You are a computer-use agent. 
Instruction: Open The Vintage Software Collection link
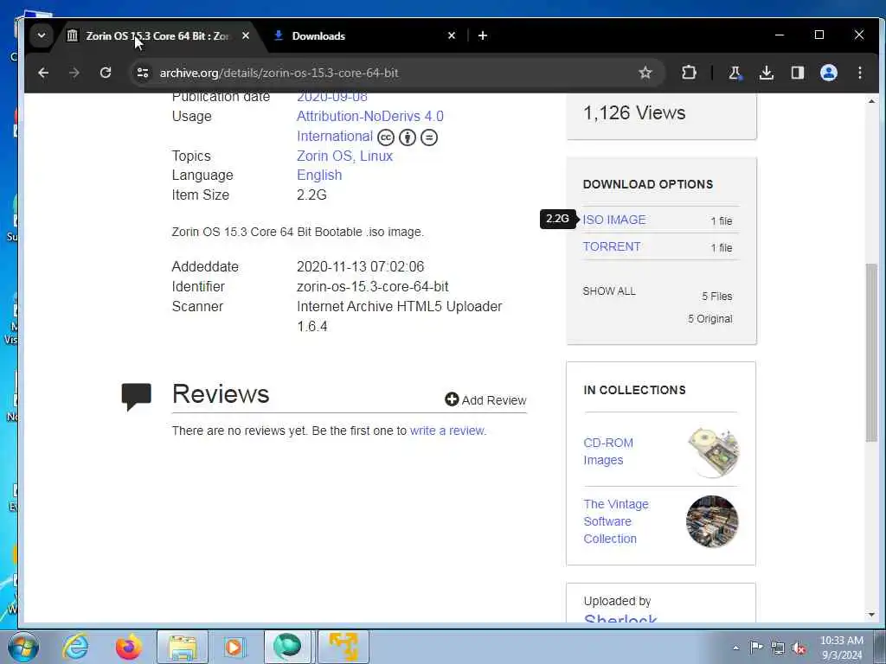(x=616, y=521)
